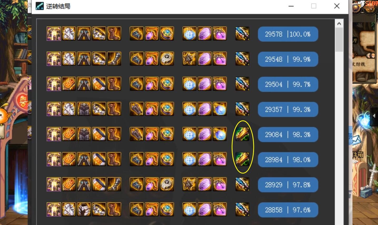
Task: Select the 29084 | 98.3% result button
Action: click(288, 134)
